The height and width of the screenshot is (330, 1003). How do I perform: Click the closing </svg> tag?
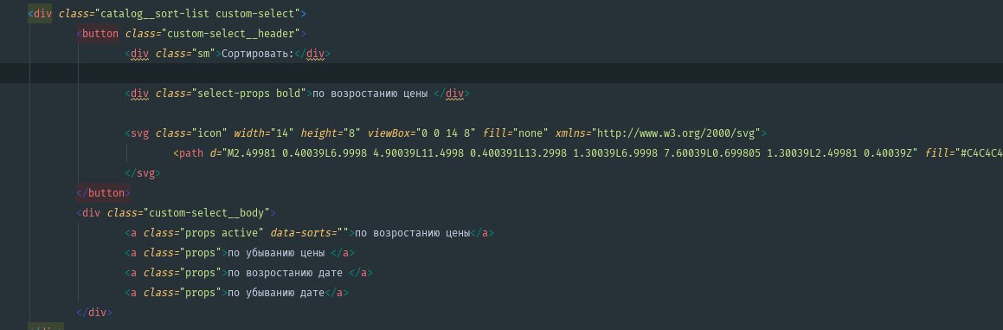143,173
